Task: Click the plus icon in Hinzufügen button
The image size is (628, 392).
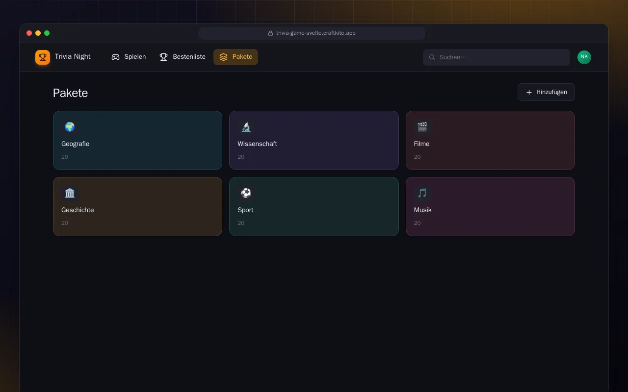Action: pos(529,92)
